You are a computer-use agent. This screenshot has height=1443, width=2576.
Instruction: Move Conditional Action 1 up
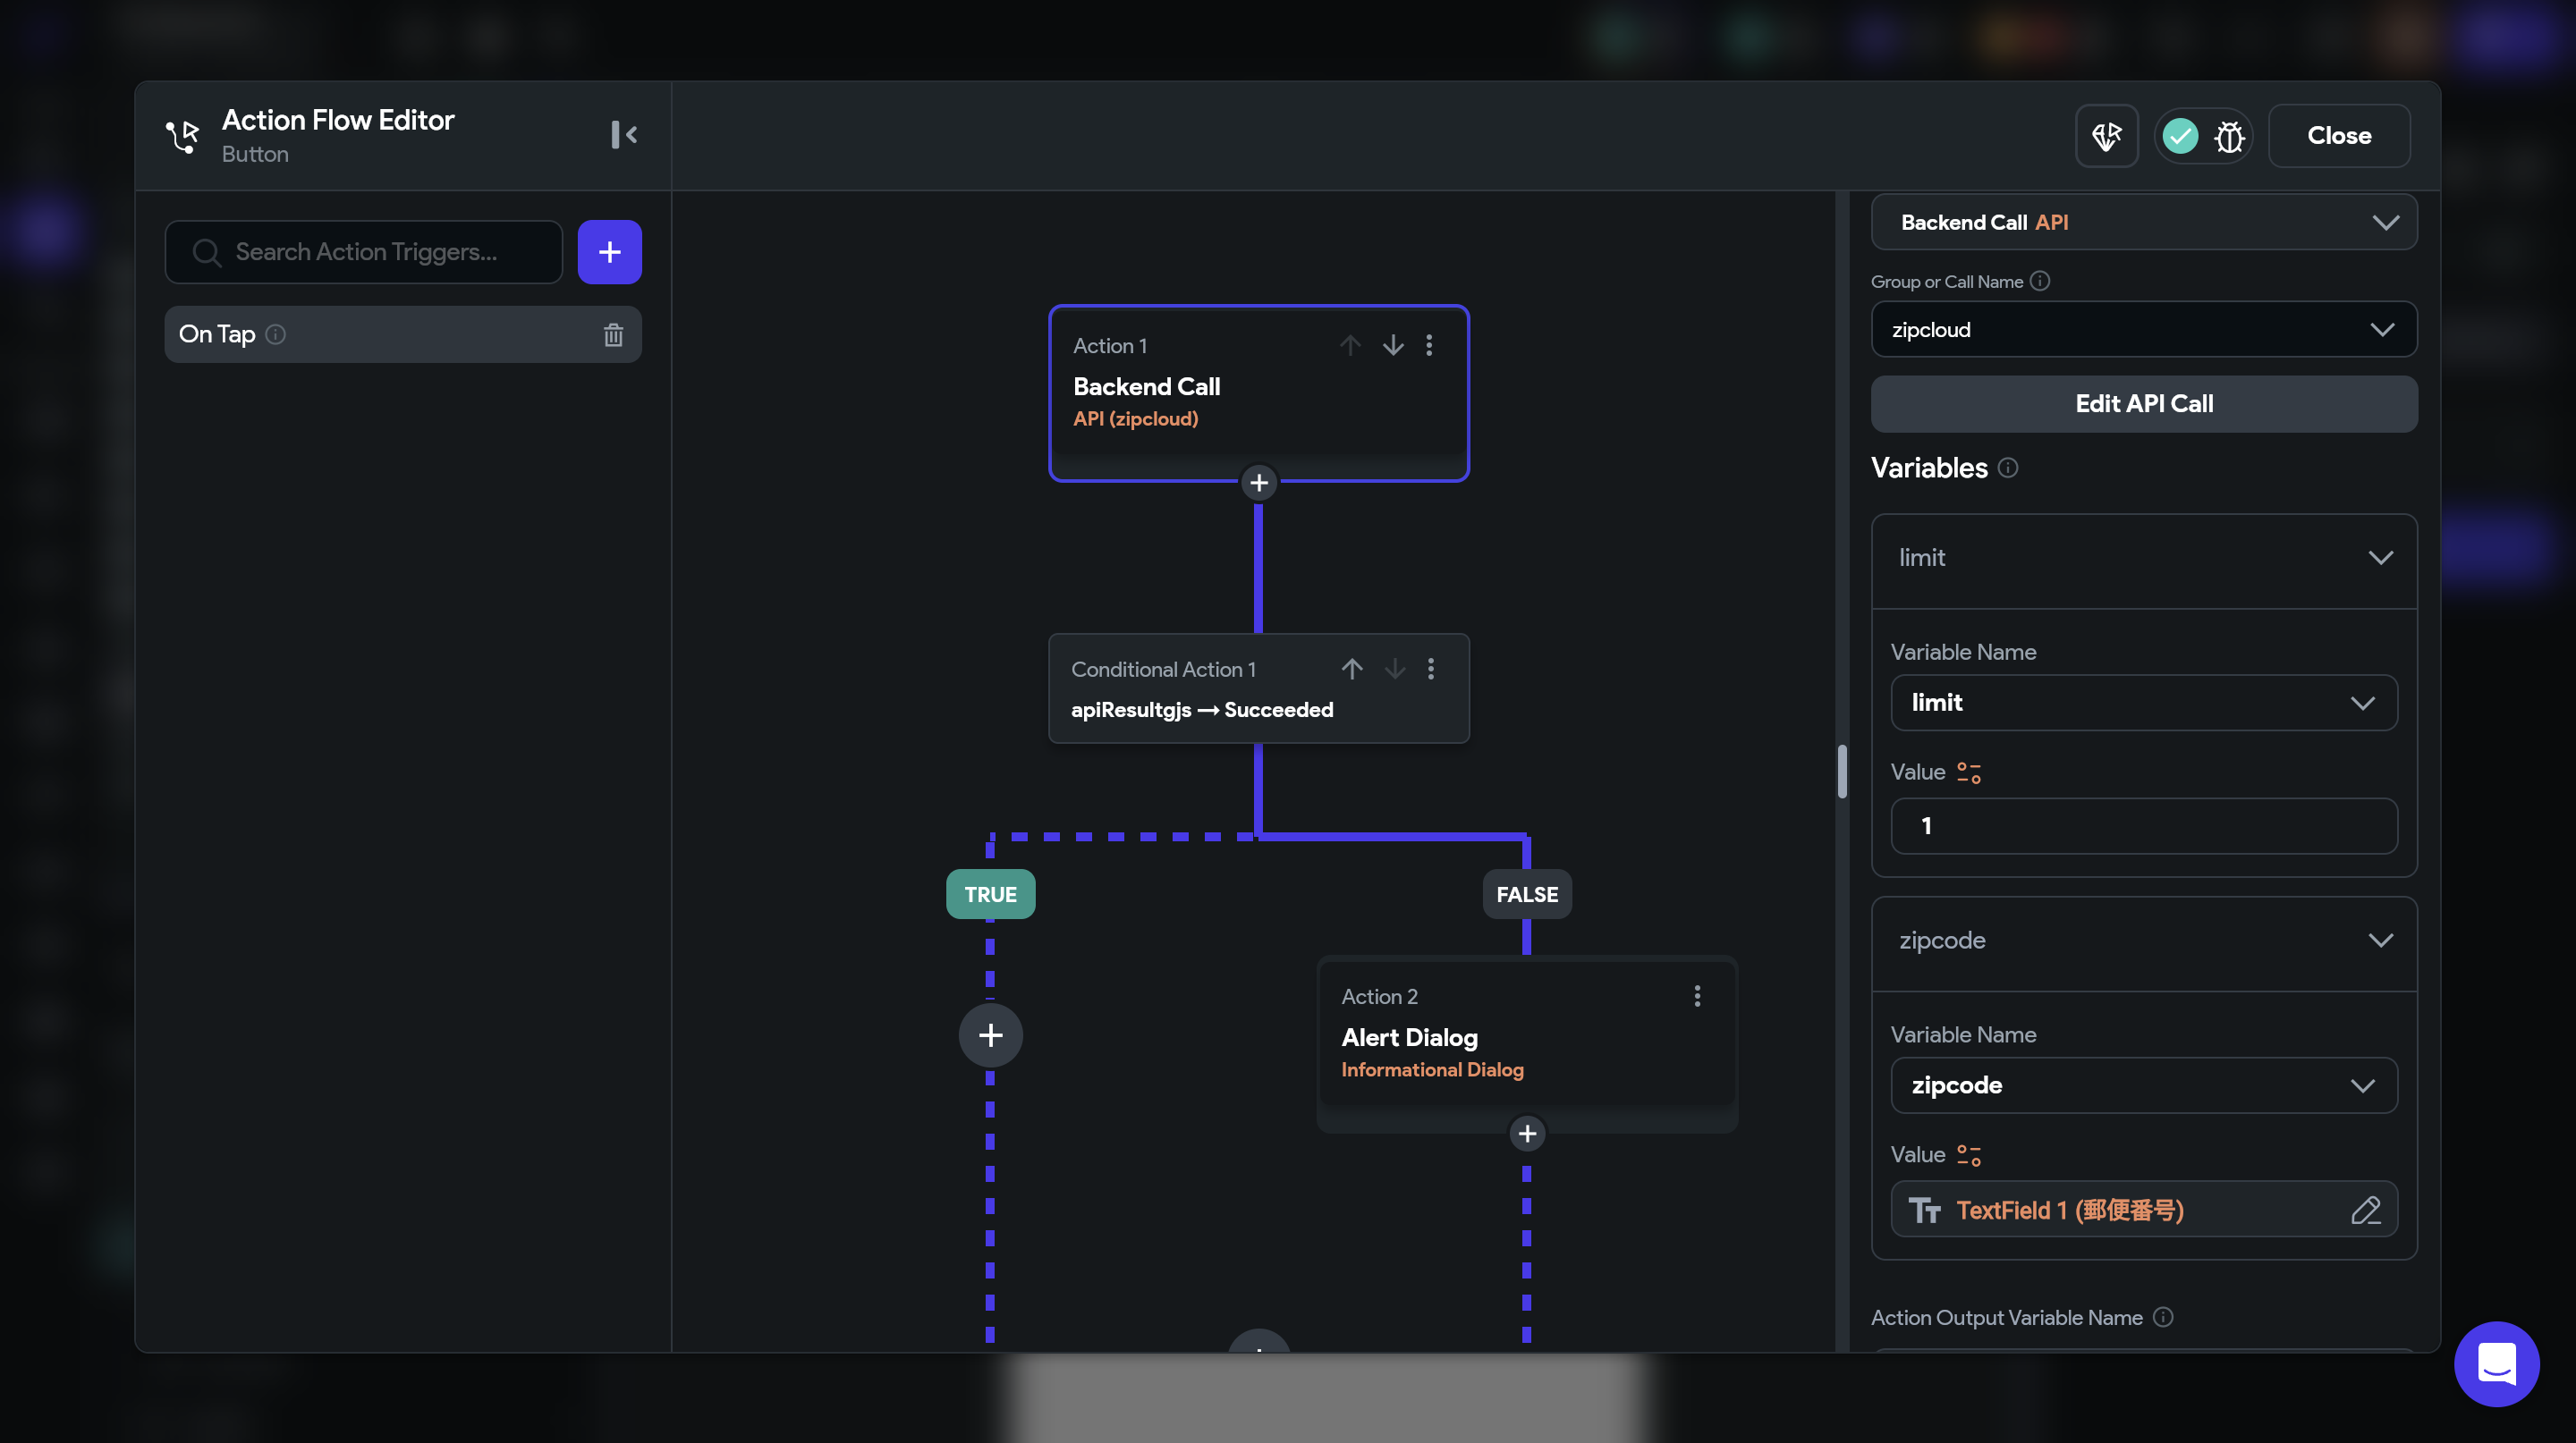pyautogui.click(x=1352, y=669)
